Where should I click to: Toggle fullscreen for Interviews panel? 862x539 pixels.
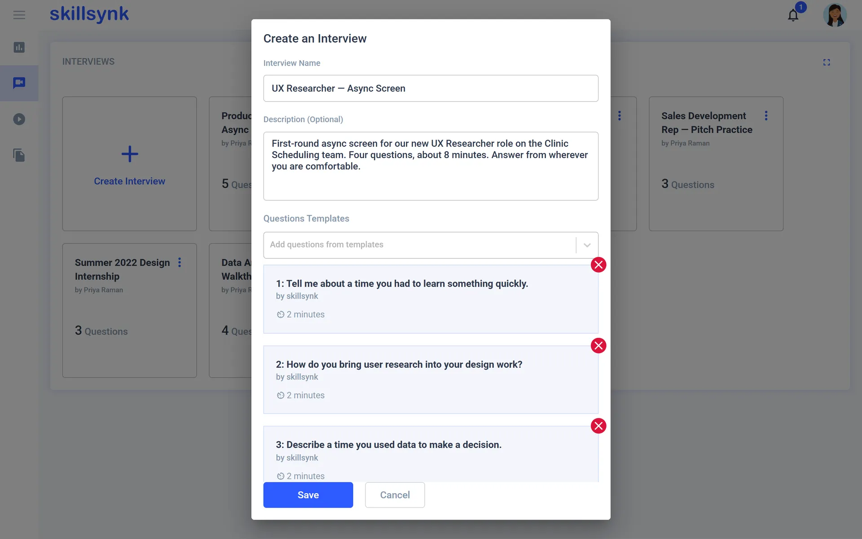[x=827, y=62]
